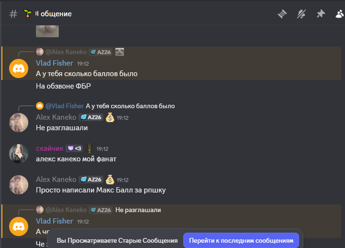Open the blurred image thumbnail at top

click(48, 31)
